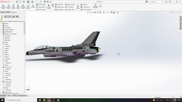Select the Filled Surface tool
This screenshot has width=182, height=102.
(28, 7)
